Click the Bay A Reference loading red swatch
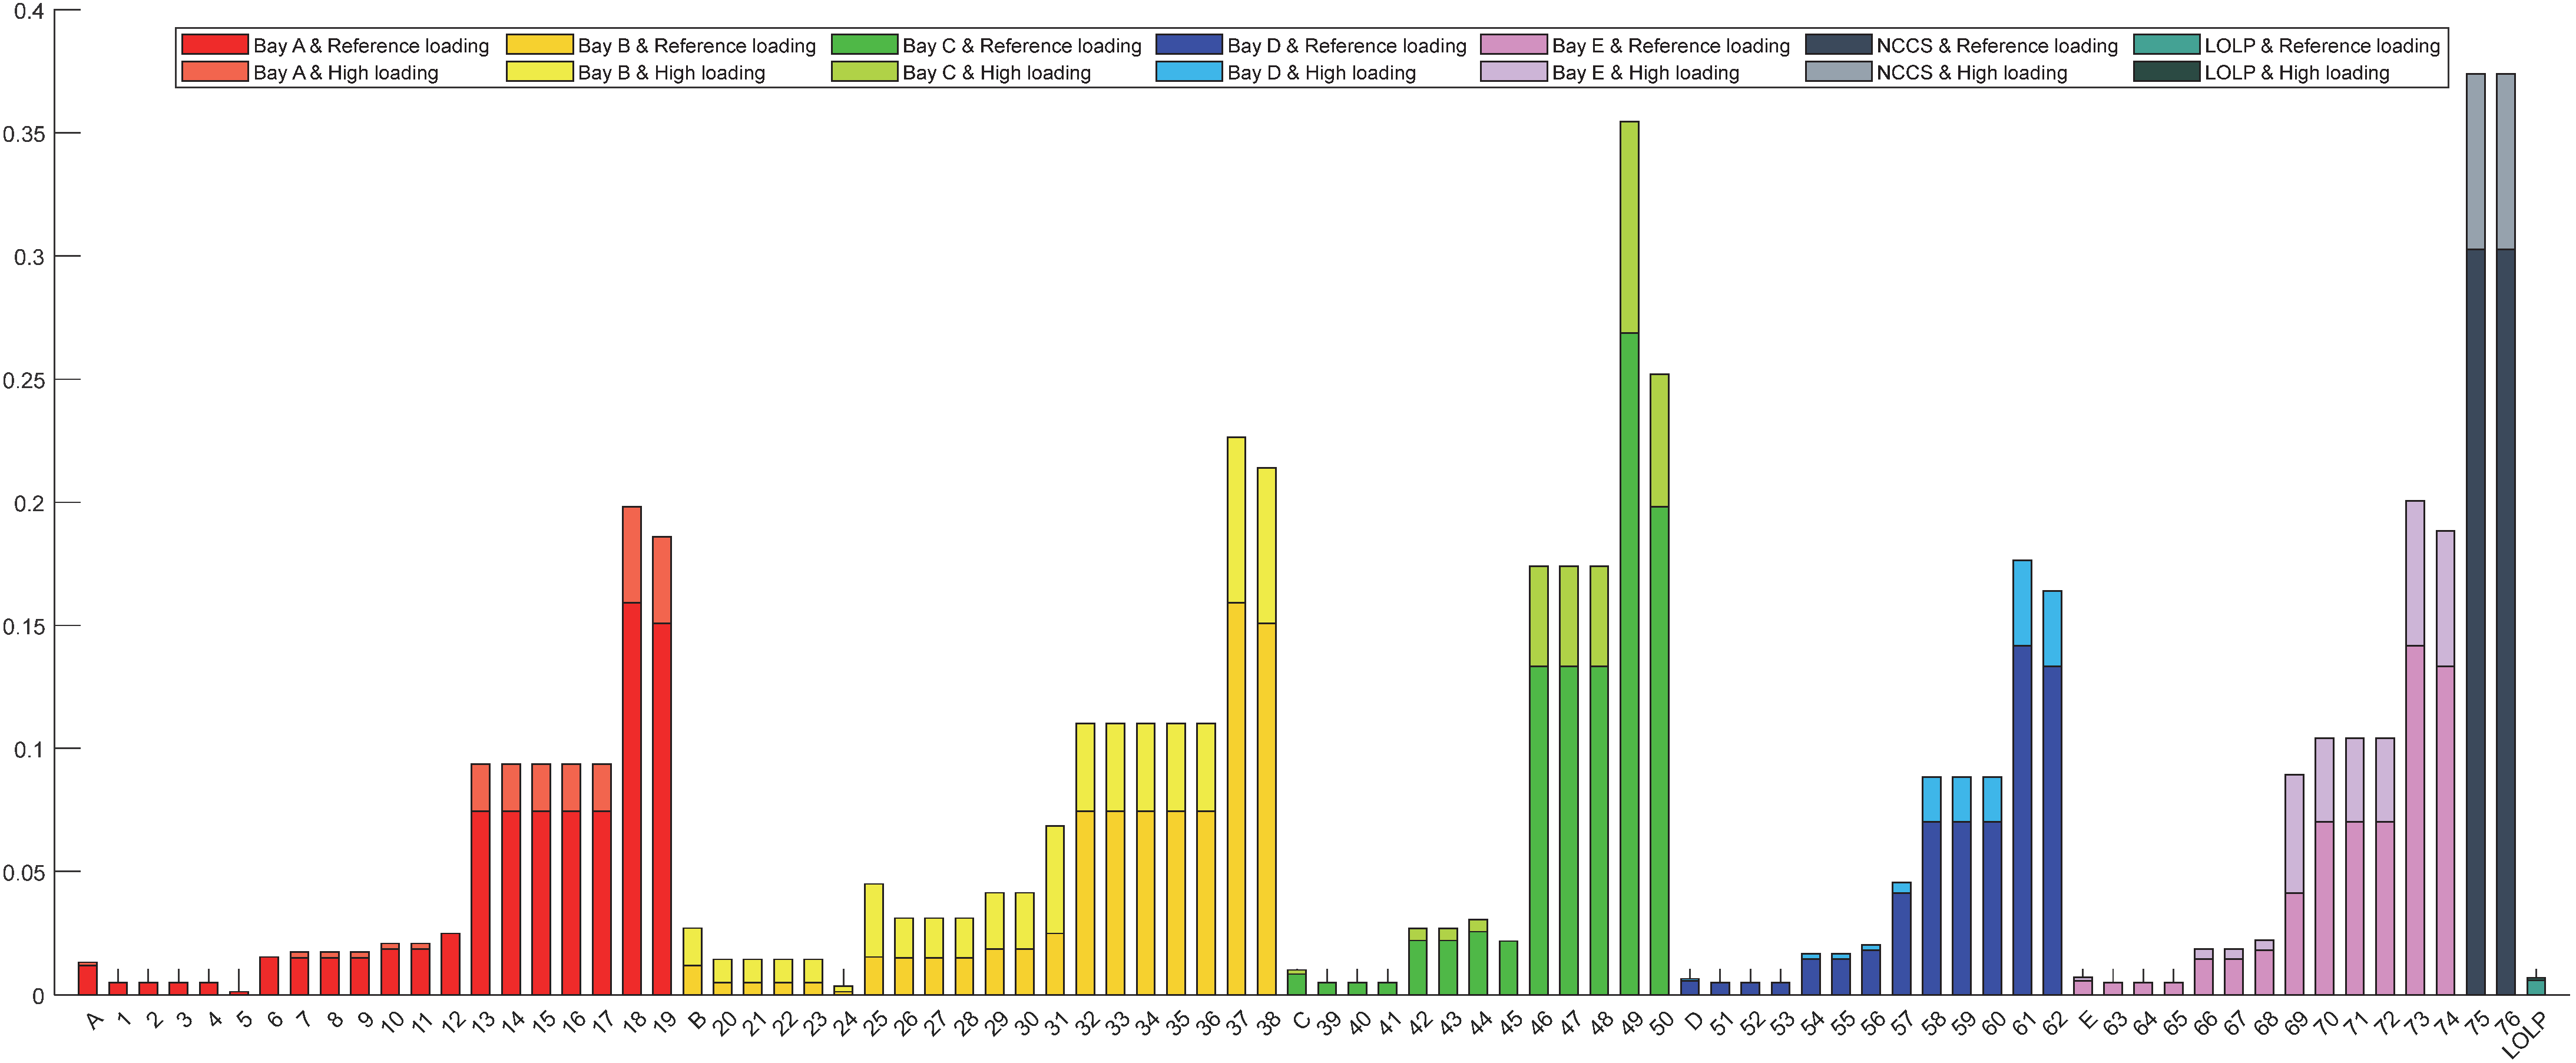The width and height of the screenshot is (2576, 1063). 214,45
